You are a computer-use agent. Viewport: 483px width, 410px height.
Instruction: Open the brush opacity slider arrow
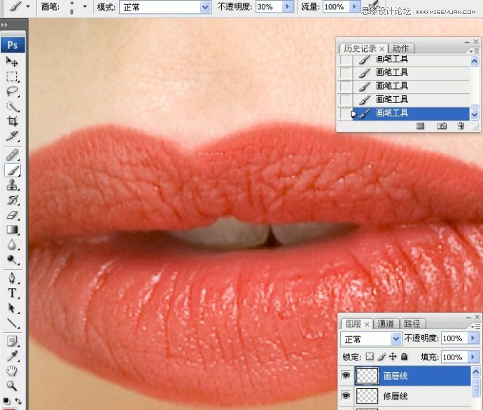coord(288,7)
